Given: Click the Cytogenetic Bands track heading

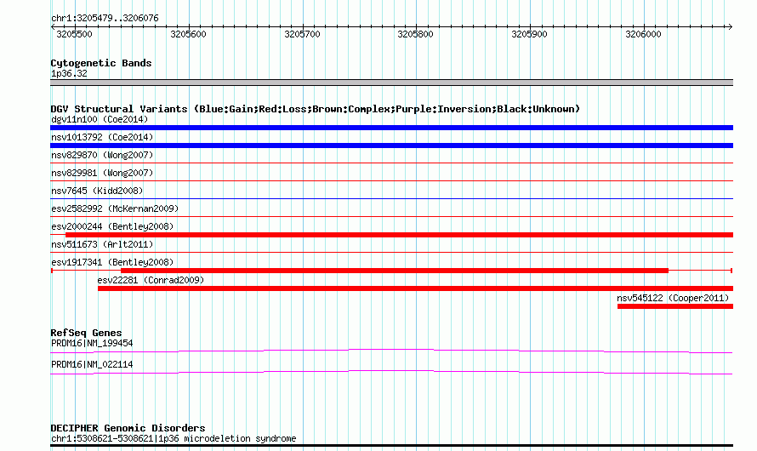Looking at the screenshot, I should (101, 63).
